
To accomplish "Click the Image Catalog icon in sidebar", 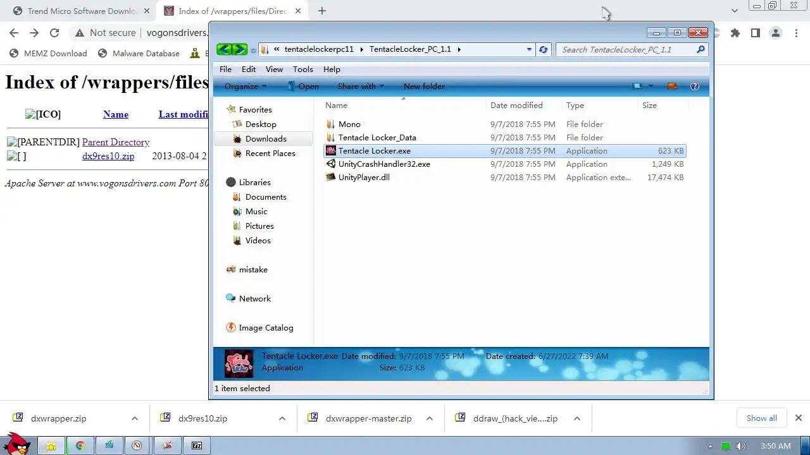I will [231, 327].
